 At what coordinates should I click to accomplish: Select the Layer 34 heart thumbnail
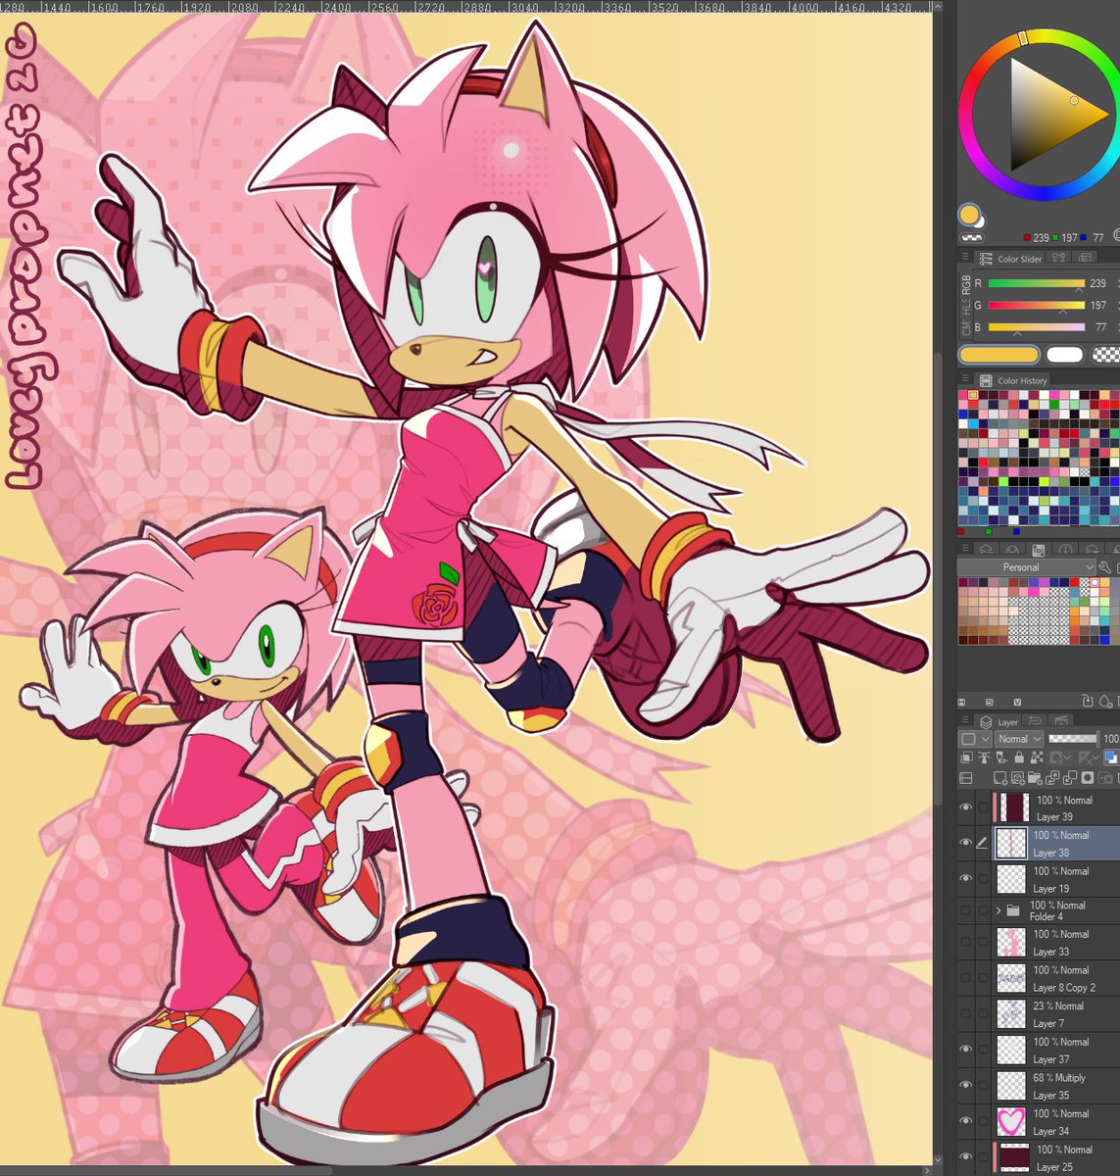pos(1011,1121)
